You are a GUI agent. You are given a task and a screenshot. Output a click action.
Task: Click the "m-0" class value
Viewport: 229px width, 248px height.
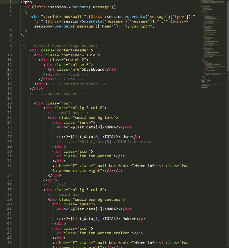tap(76, 70)
